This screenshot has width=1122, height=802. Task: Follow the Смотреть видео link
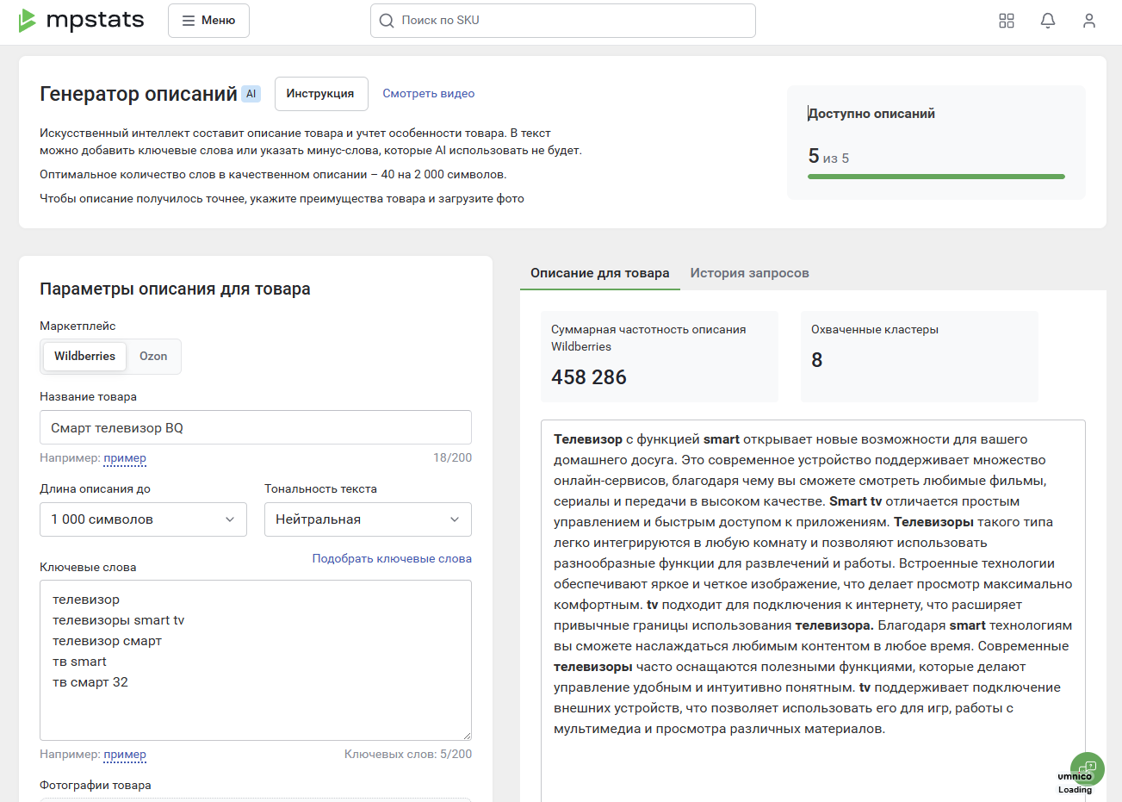429,94
